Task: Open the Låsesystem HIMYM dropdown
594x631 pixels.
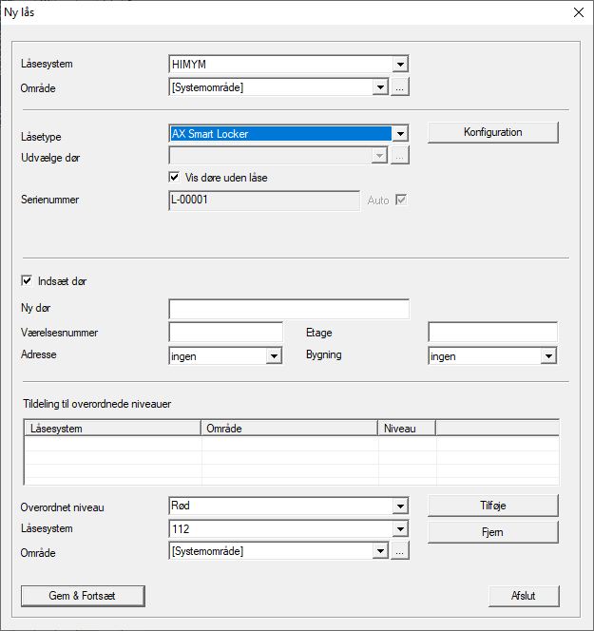Action: 400,65
